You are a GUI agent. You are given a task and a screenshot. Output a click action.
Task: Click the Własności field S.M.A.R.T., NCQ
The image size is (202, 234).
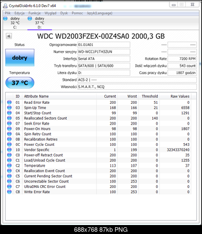click(137, 87)
